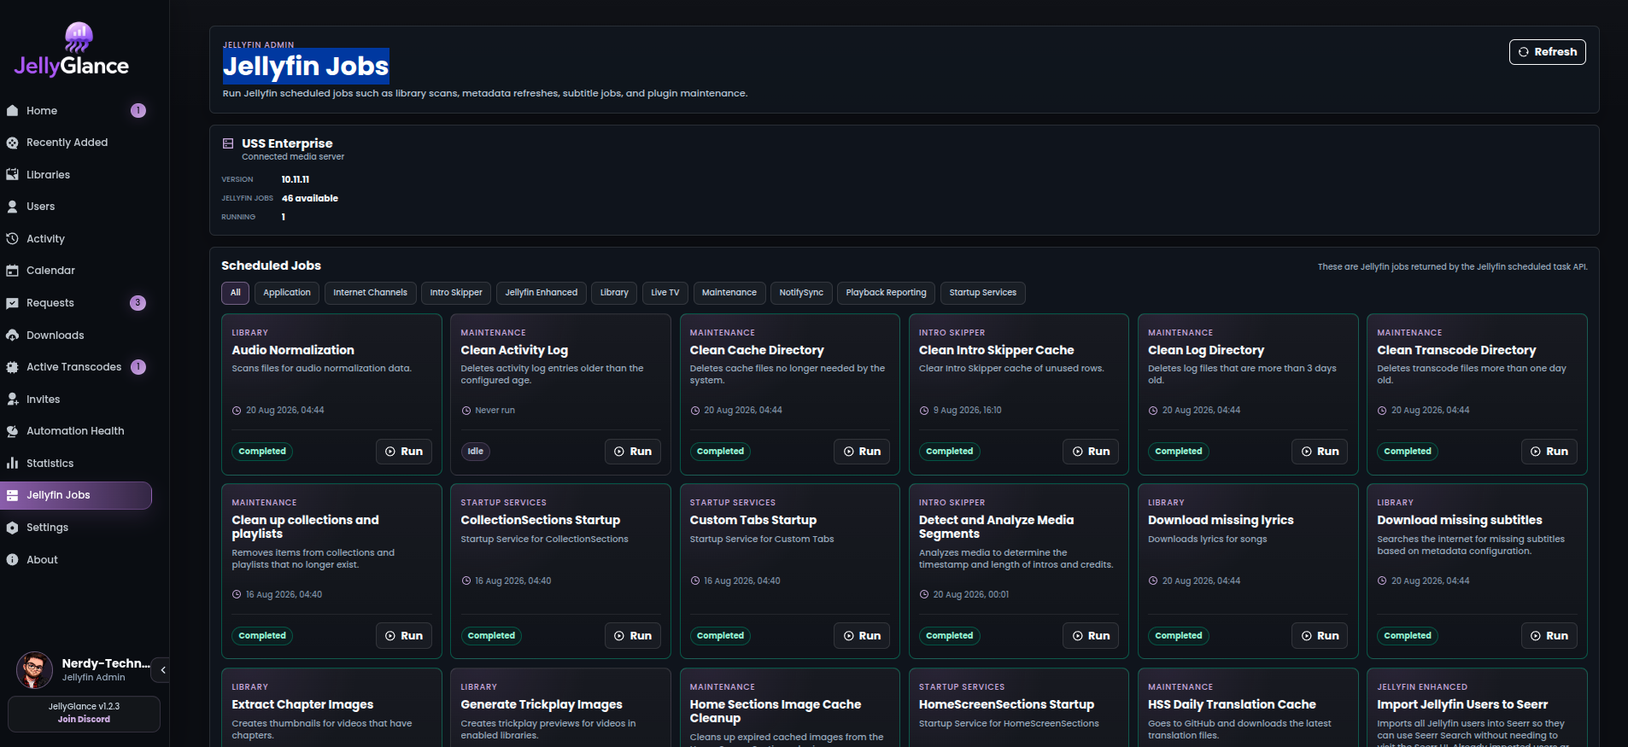Click the Jellyfin Jobs page heading
Screen dimensions: 1628x747
306,66
